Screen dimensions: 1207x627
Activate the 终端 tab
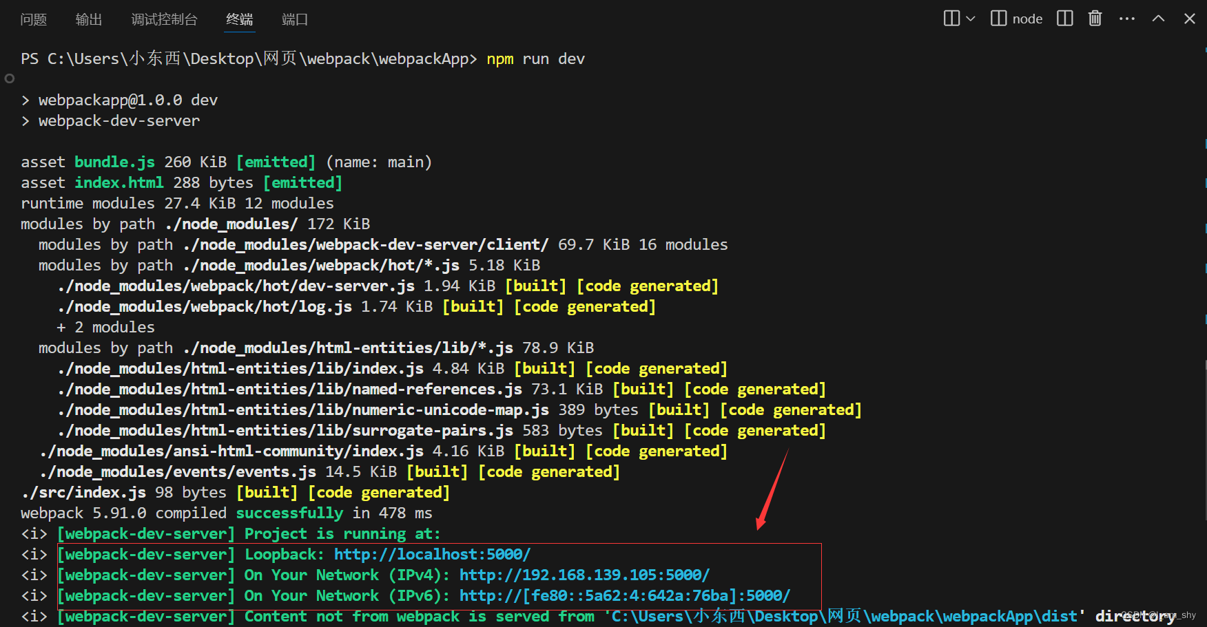(240, 19)
